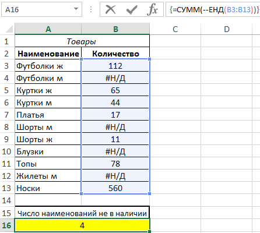Select row 3 header

click(7, 66)
